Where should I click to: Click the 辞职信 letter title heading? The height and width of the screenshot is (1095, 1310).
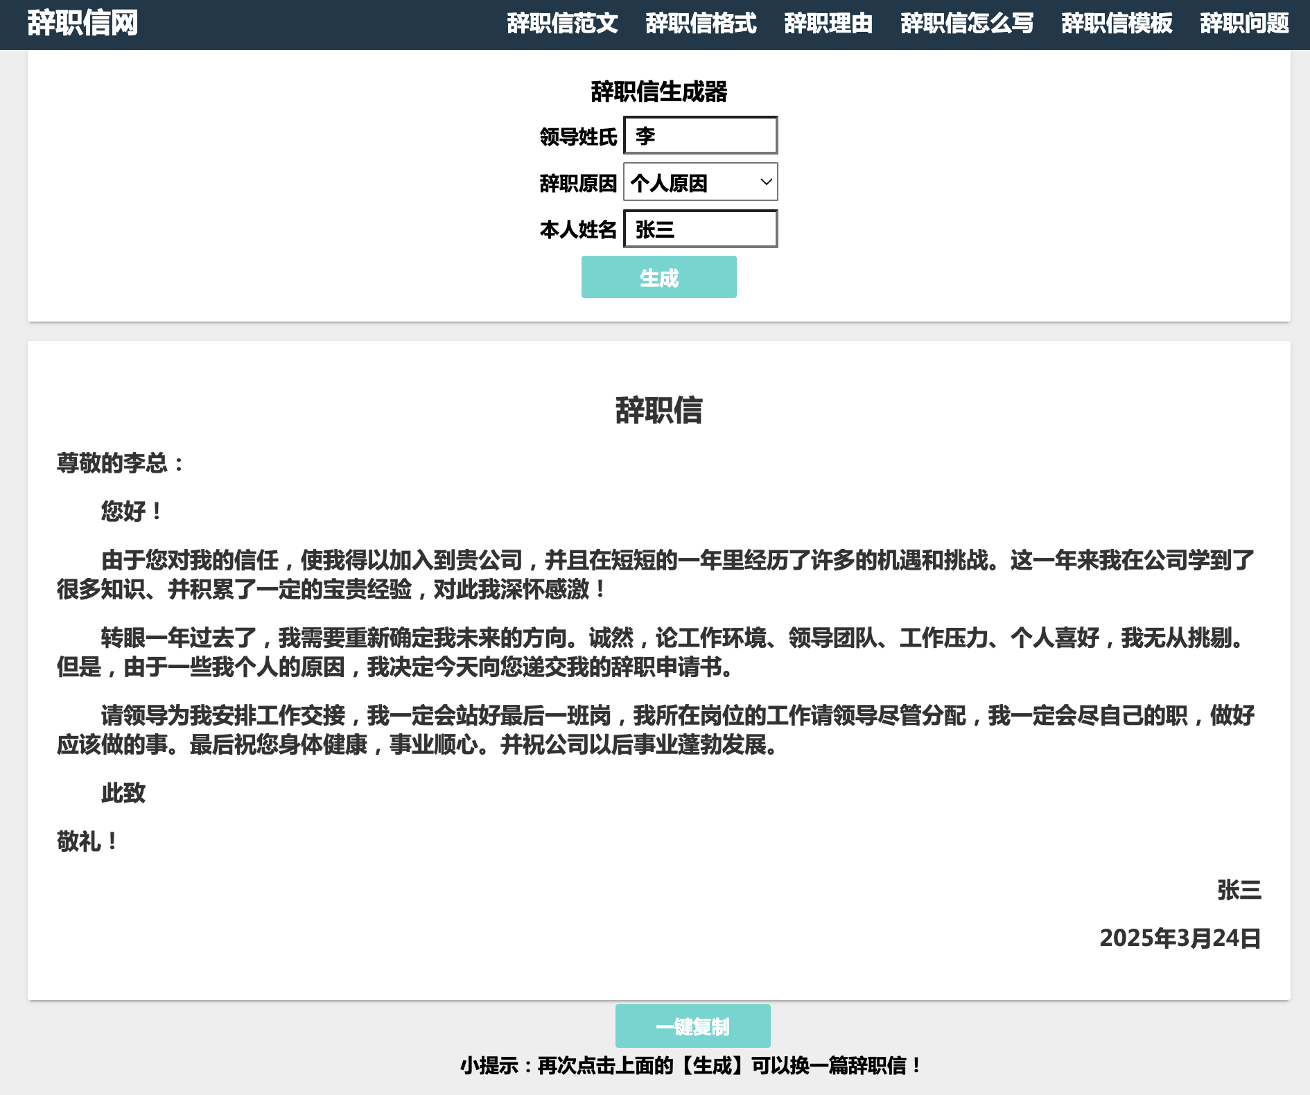(x=658, y=410)
